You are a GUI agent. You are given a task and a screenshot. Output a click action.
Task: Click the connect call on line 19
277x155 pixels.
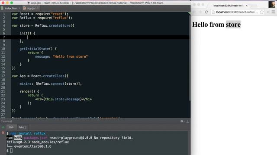(58, 84)
